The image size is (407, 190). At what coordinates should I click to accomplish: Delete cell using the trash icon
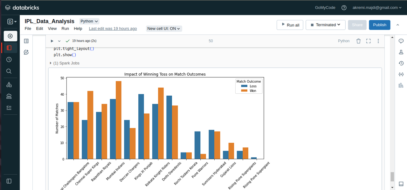[358, 41]
